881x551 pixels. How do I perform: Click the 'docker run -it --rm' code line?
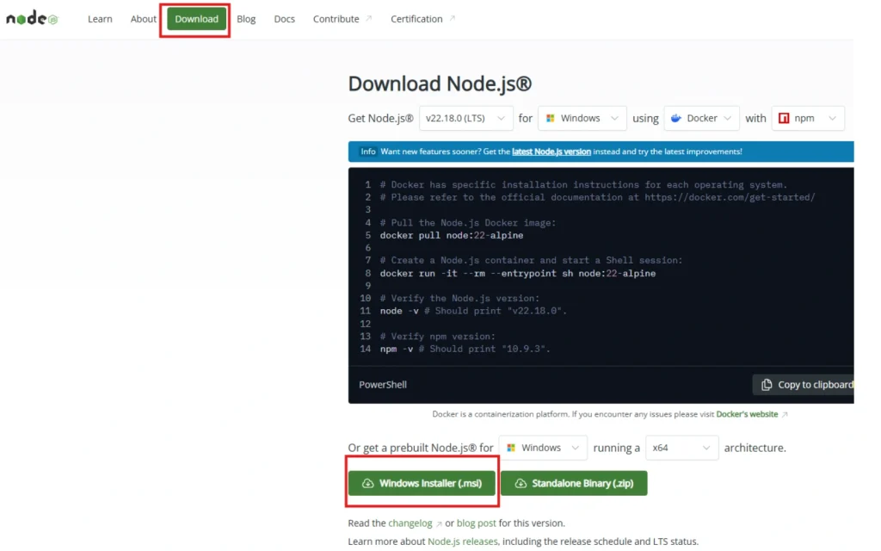click(517, 273)
